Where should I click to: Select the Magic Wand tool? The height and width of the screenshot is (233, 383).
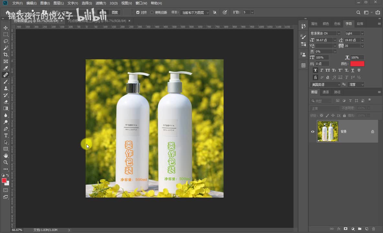5,48
